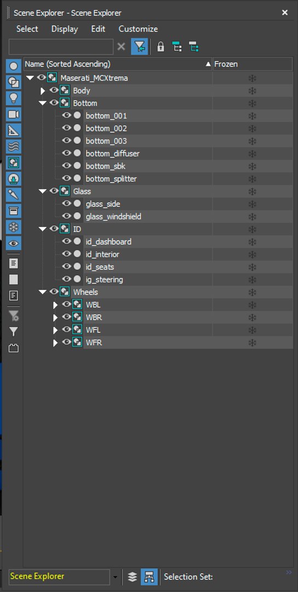Viewport: 298px width, 592px height.
Task: Toggle visibility of WFL group
Action: point(67,329)
